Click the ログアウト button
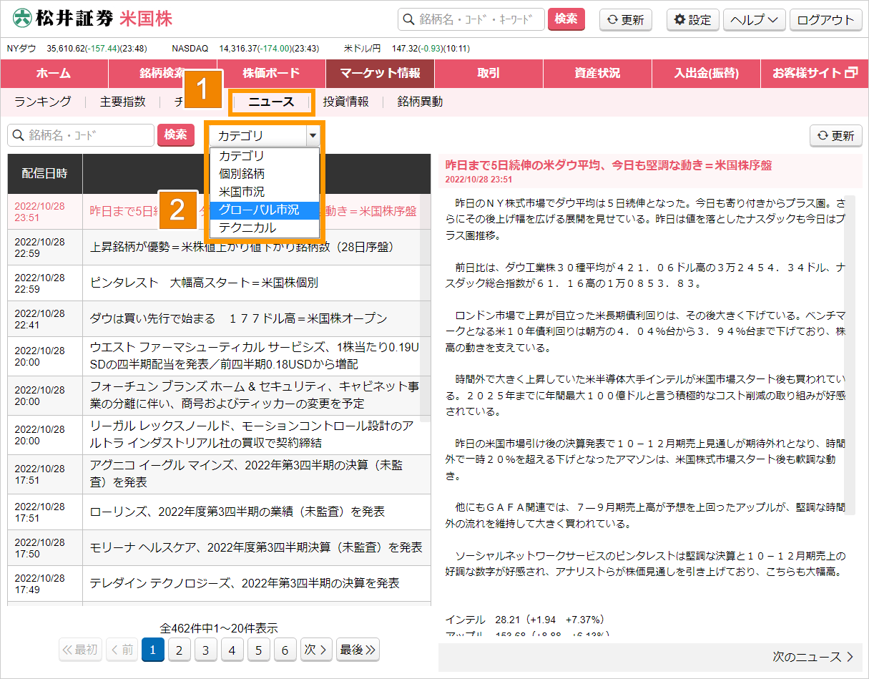The width and height of the screenshot is (869, 679). pyautogui.click(x=825, y=20)
